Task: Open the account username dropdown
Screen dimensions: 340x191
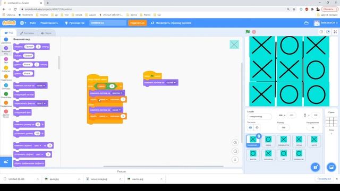Action: tap(326, 23)
